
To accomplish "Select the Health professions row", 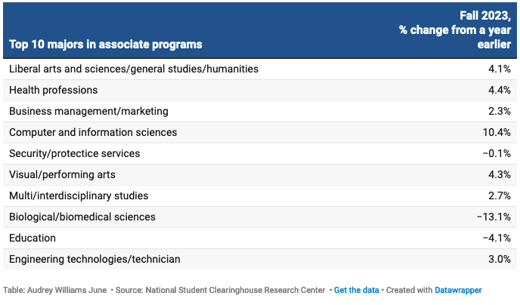I will pyautogui.click(x=54, y=90).
